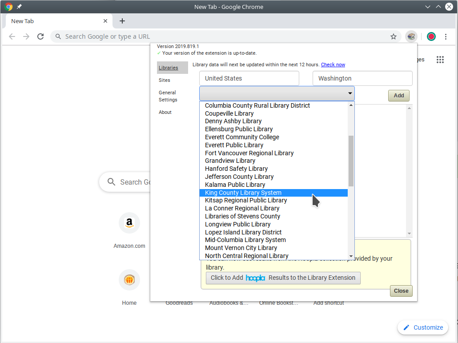Open the General Settings tab
This screenshot has width=458, height=343.
tap(168, 96)
